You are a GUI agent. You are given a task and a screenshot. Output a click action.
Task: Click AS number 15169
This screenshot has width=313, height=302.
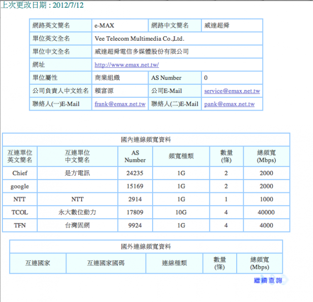(135, 186)
